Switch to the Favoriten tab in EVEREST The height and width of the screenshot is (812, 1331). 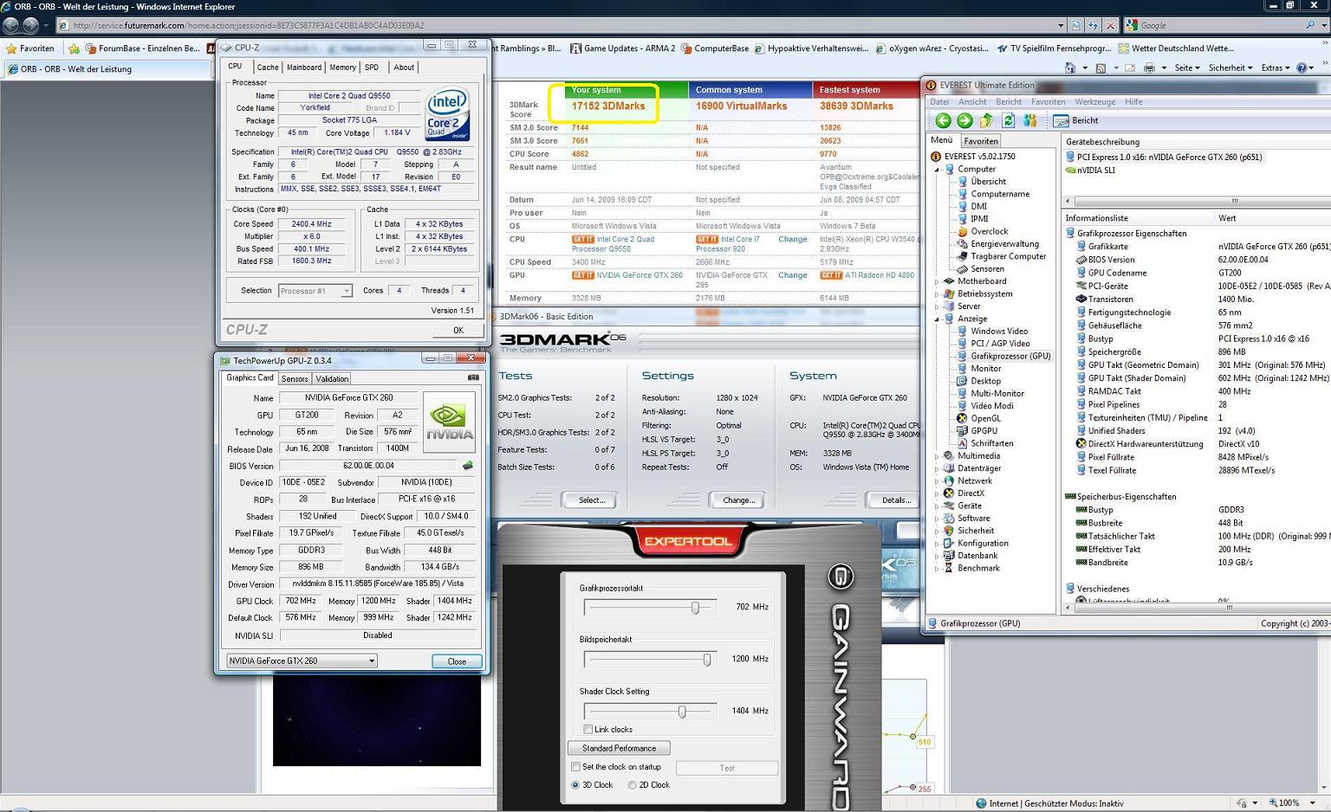coord(981,140)
